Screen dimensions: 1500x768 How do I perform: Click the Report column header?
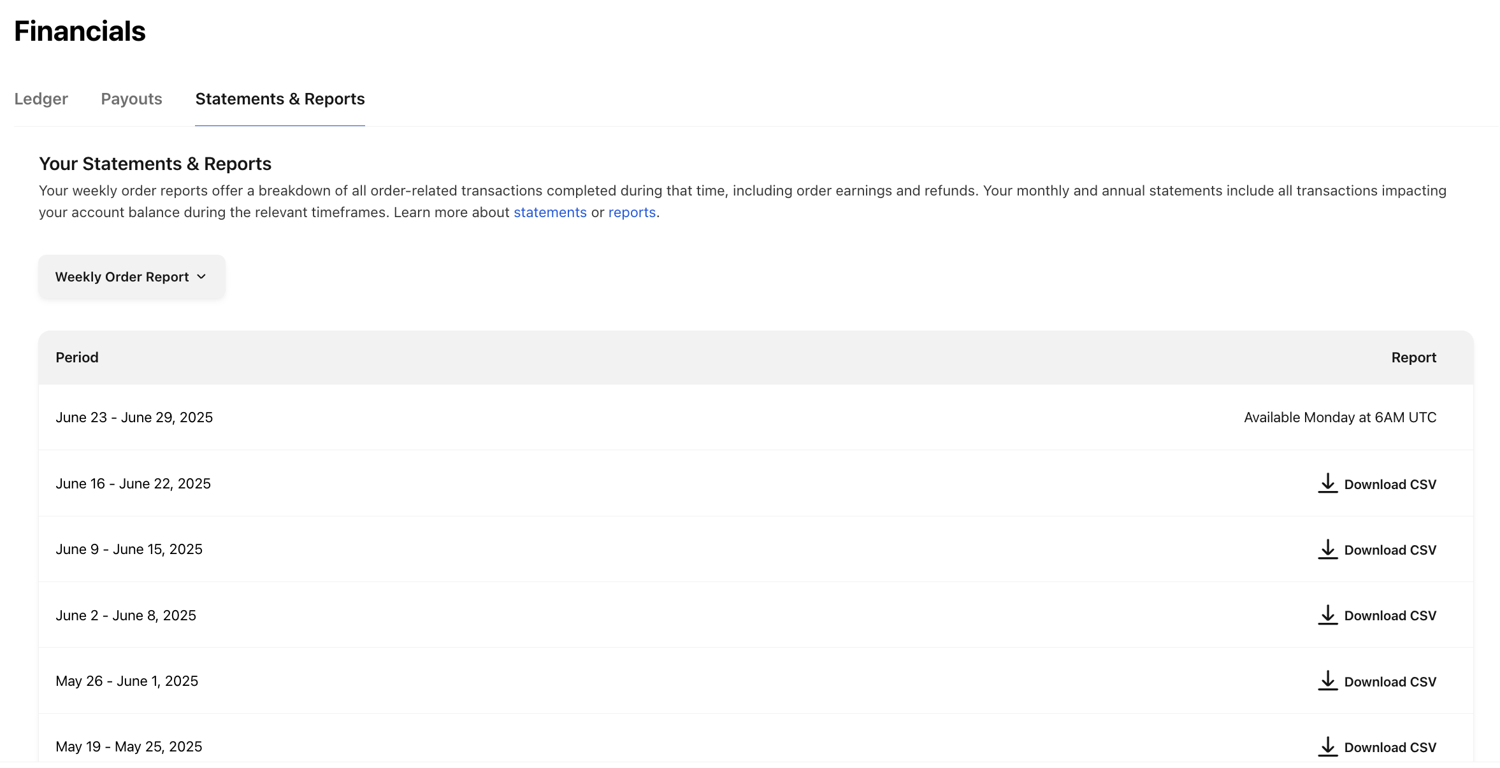[x=1413, y=357]
